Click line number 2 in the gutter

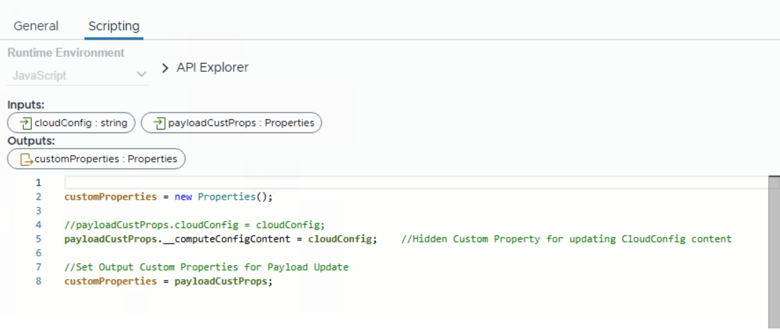pyautogui.click(x=38, y=197)
